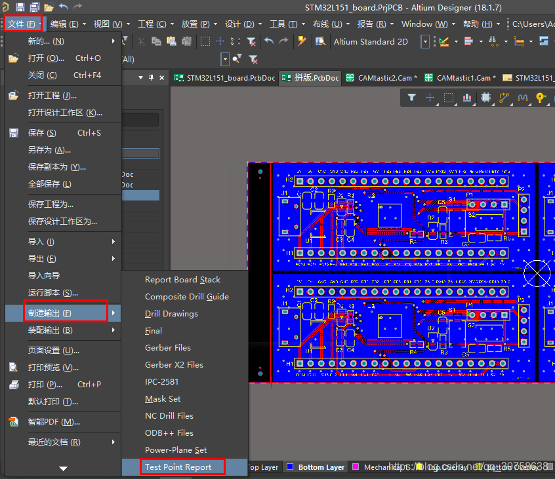Click the Clear Filter funnel icon in main toolbar
555x479 pixels.
(251, 42)
